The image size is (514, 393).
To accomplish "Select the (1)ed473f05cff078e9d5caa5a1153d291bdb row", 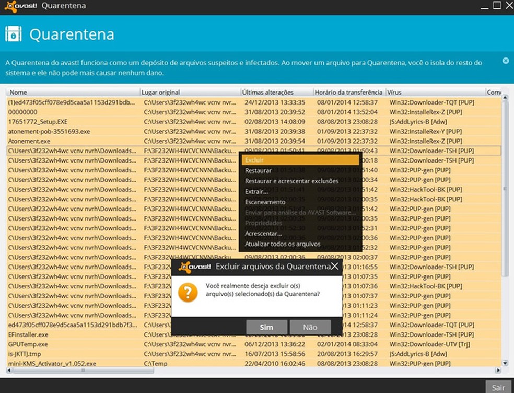I will point(254,102).
